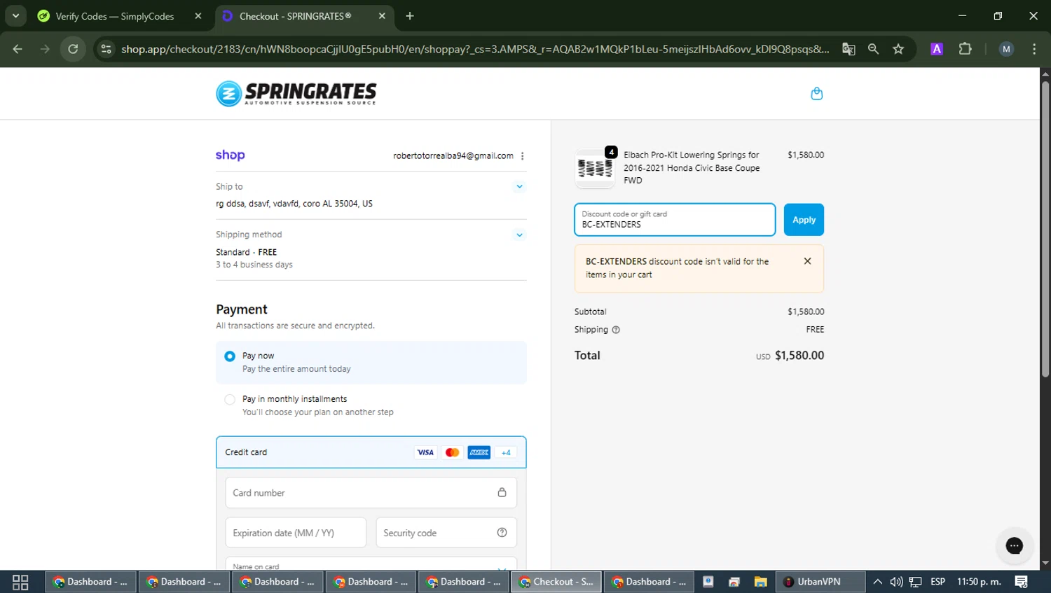This screenshot has width=1051, height=593.
Task: Open the chat support bubble
Action: 1014,545
